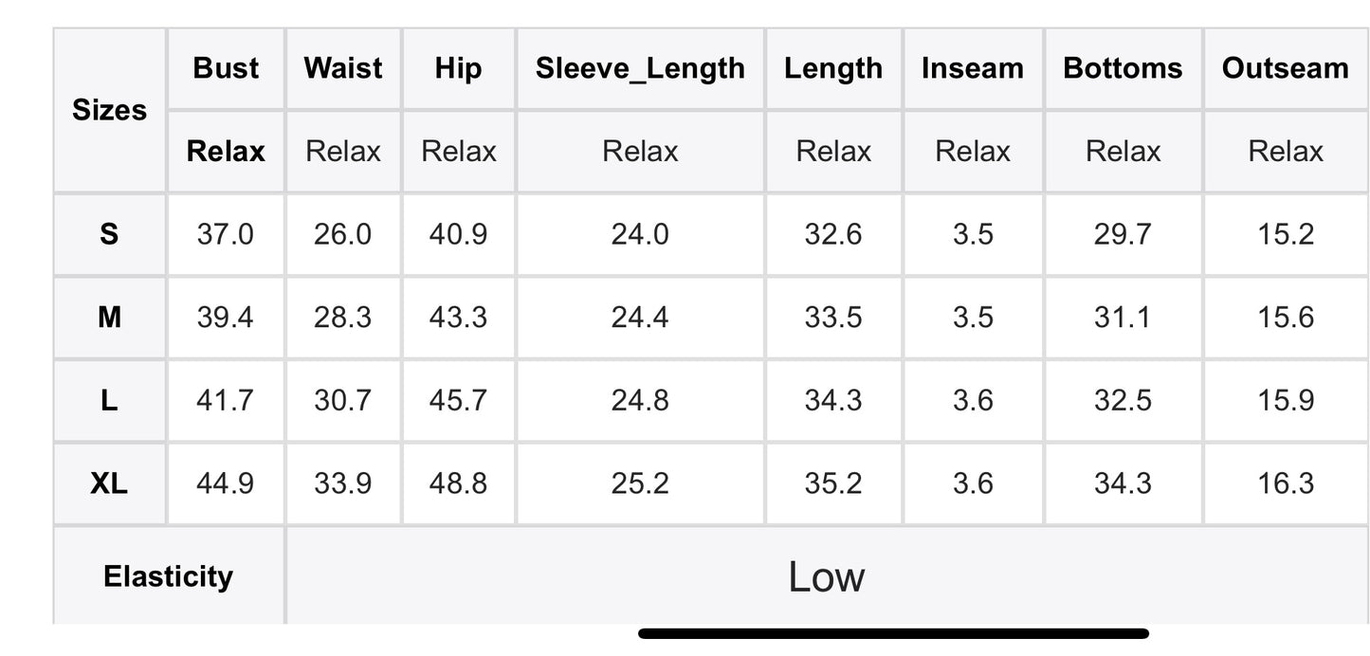Screen dimensions: 1370x656
Task: Click the M size row label
Action: [x=110, y=318]
